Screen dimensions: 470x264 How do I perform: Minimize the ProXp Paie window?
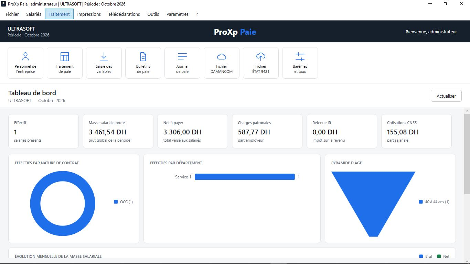pyautogui.click(x=430, y=4)
